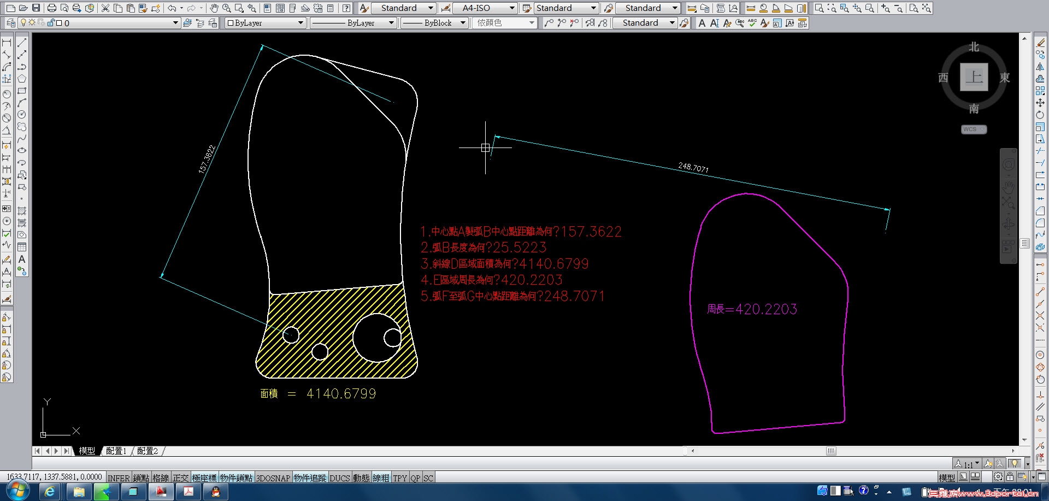Select Linear Dimension tool on left toolbar

pos(7,43)
